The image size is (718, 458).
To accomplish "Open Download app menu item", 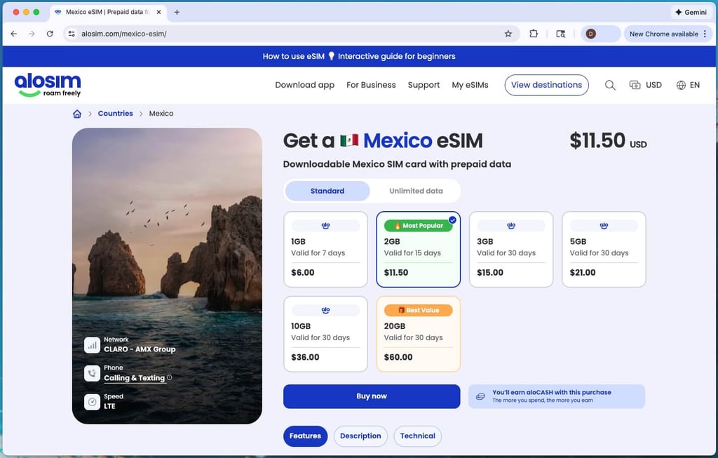I will [304, 85].
